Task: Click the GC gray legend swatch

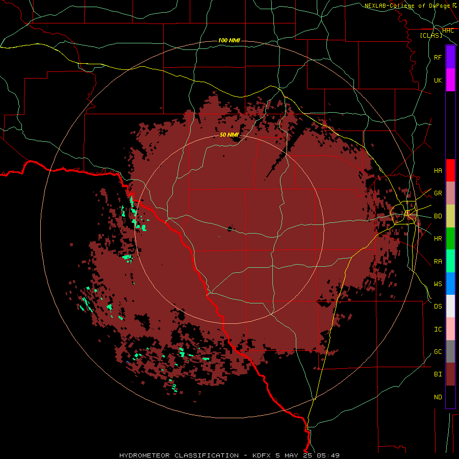Action: point(450,351)
